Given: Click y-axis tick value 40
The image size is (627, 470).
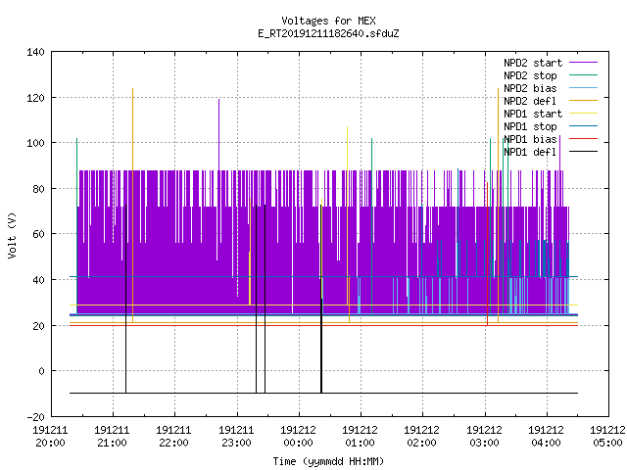Looking at the screenshot, I should coord(39,280).
